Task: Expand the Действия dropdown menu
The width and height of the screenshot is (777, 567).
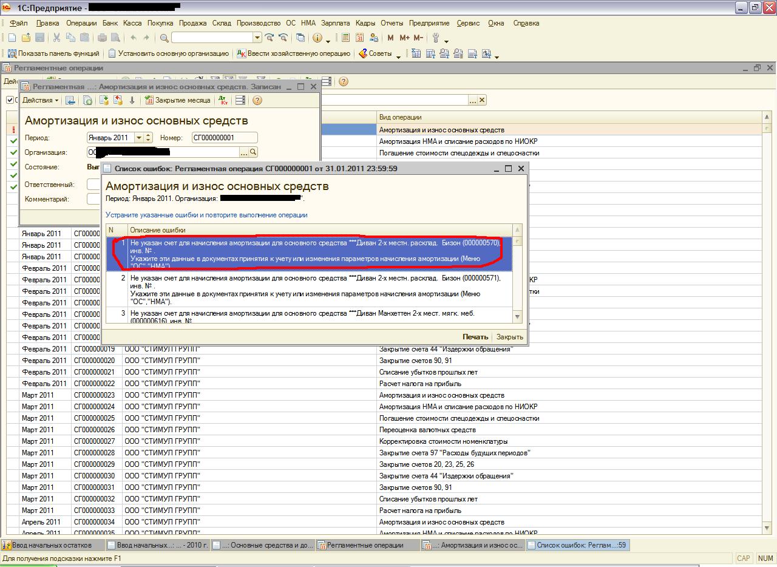Action: tap(41, 100)
